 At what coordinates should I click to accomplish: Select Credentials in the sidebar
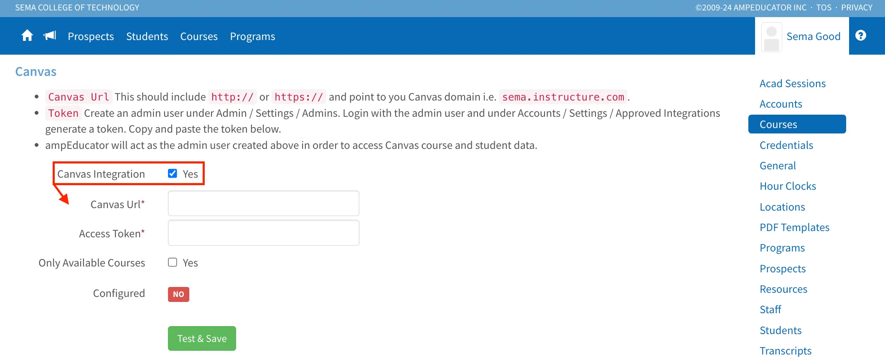tap(786, 145)
